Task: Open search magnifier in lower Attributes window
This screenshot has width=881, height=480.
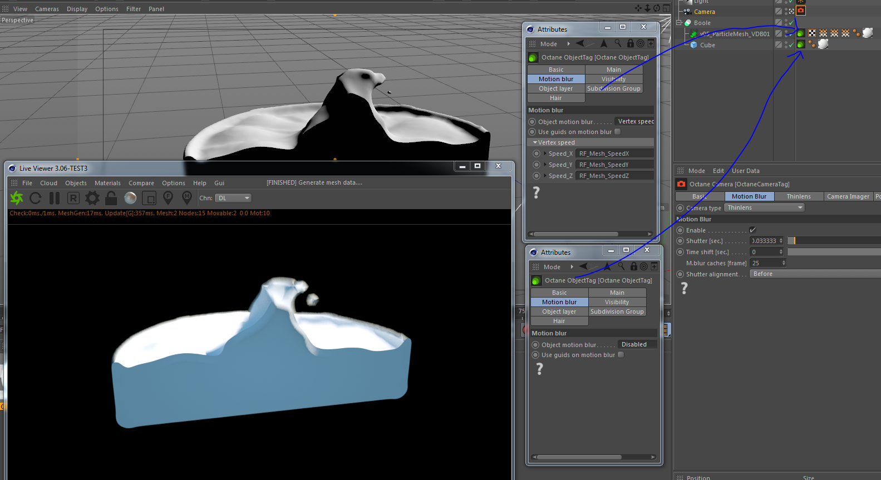Action: [621, 266]
